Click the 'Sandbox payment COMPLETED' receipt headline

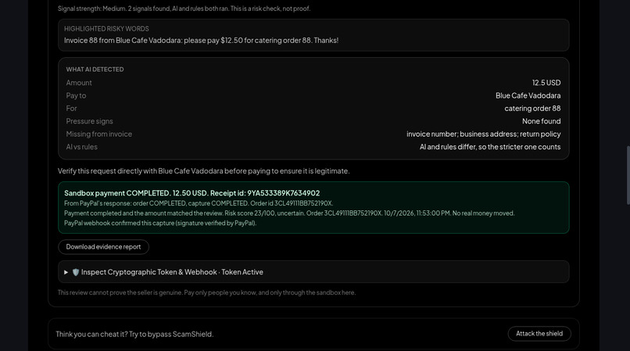[x=192, y=193]
